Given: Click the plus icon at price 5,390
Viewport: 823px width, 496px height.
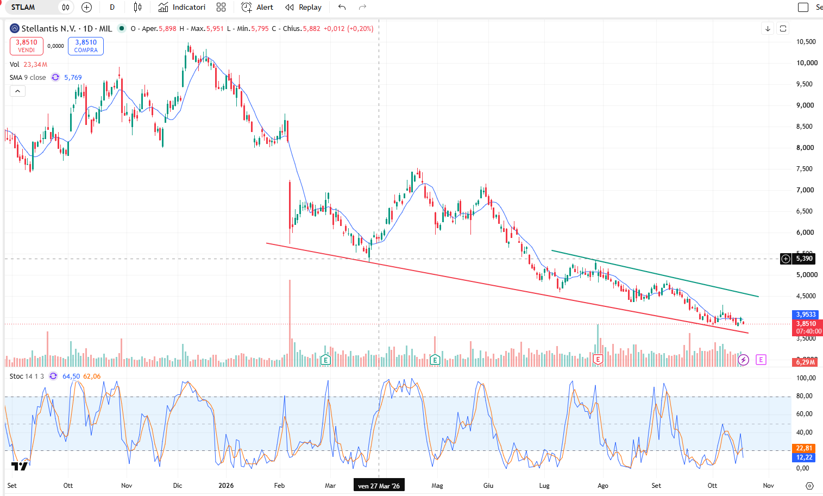Looking at the screenshot, I should tap(786, 259).
